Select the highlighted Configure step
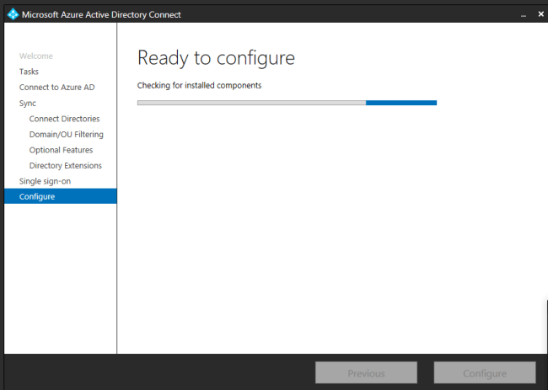548x390 pixels. tap(61, 196)
